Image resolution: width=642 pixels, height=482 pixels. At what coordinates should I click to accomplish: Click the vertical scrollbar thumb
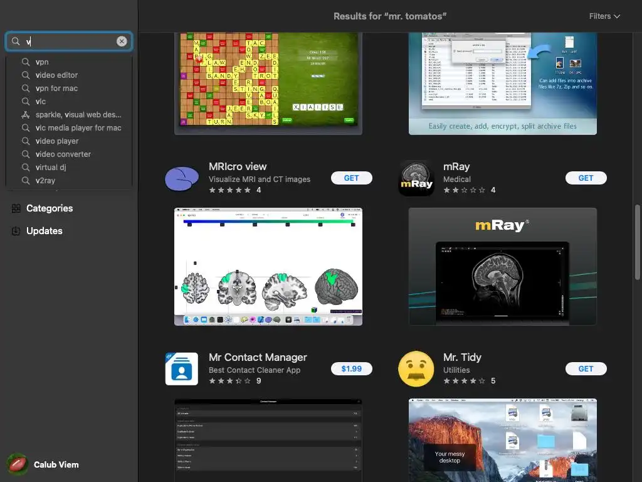637,243
